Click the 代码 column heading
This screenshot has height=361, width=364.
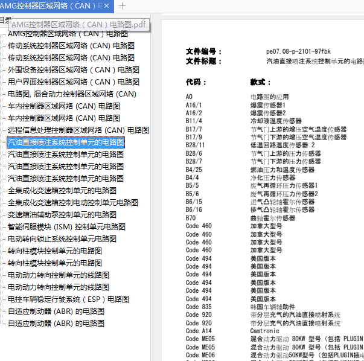click(196, 82)
